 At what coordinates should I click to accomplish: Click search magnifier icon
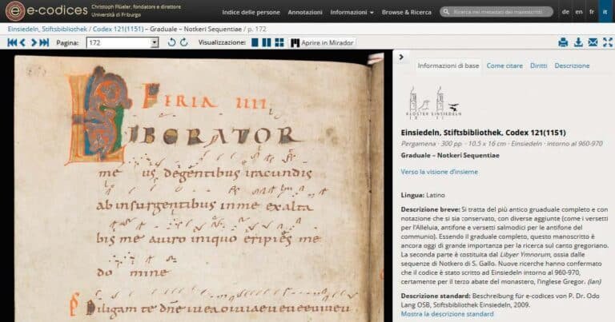(446, 12)
